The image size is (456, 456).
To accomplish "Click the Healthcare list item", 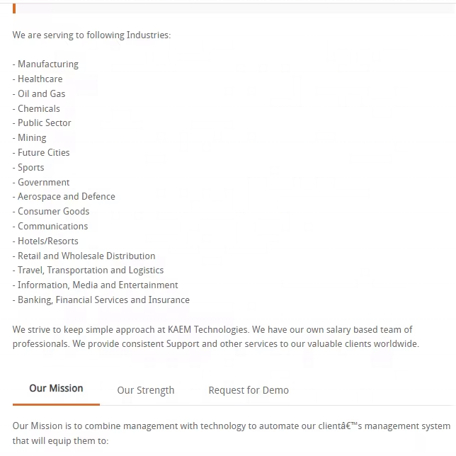I will [40, 79].
